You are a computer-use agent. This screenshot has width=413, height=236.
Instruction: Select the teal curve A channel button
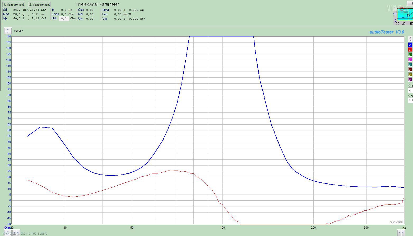pyautogui.click(x=410, y=65)
